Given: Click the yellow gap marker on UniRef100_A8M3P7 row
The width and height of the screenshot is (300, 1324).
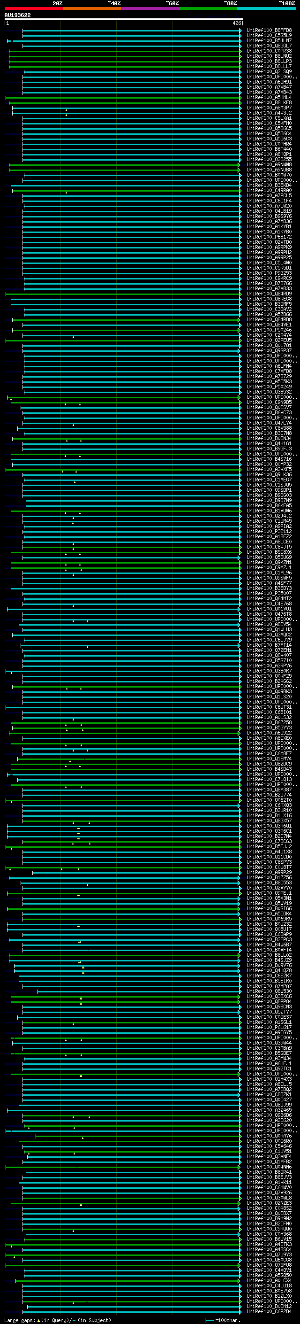Looking at the screenshot, I should (66, 109).
